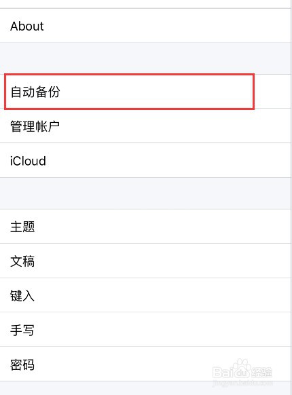292x395 pixels.
Task: Tap the 管理帐户 label text
Action: point(35,126)
